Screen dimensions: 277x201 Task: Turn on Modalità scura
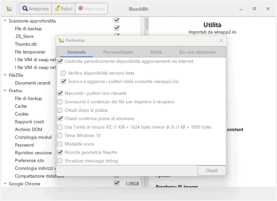click(60, 144)
